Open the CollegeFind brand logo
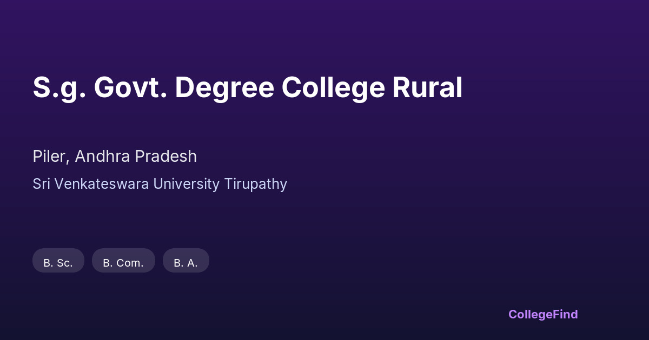The image size is (649, 340). 543,314
